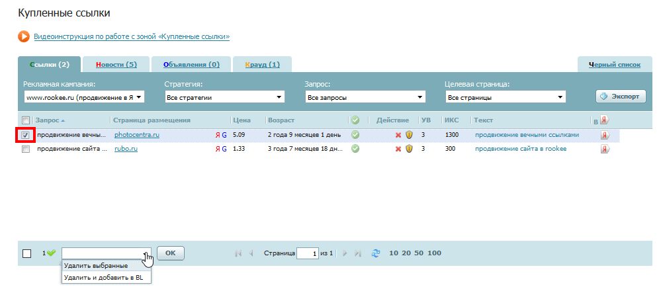The width and height of the screenshot is (661, 291).
Task: Click the ИКС value 1300
Action: [x=452, y=135]
